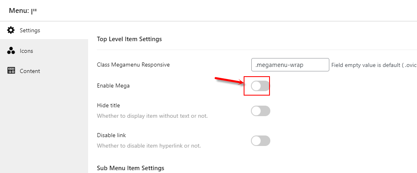This screenshot has height=173, width=417.
Task: Click the 'disable item hyperlink' description
Action: point(149,146)
